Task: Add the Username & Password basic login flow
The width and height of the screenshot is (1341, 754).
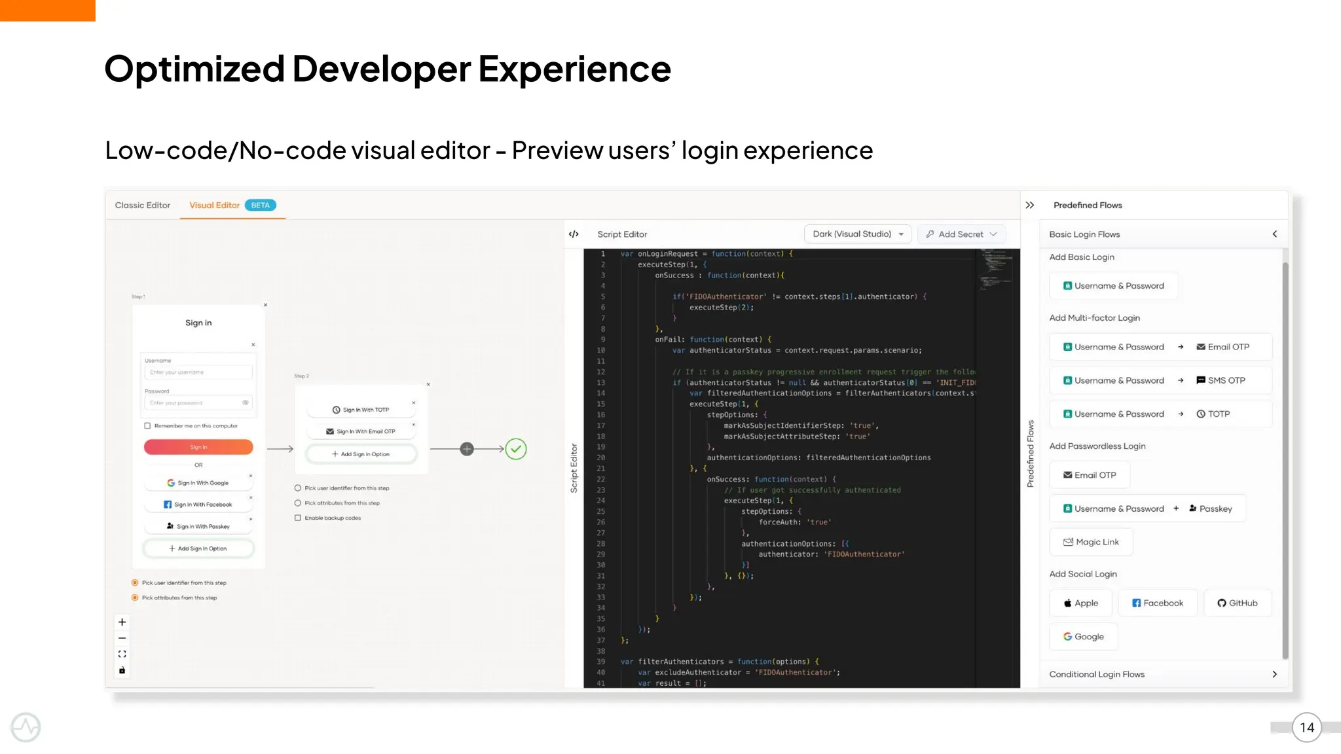Action: pos(1113,286)
